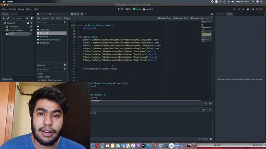
Task: Switch to 3D workspace
Action: point(128,9)
